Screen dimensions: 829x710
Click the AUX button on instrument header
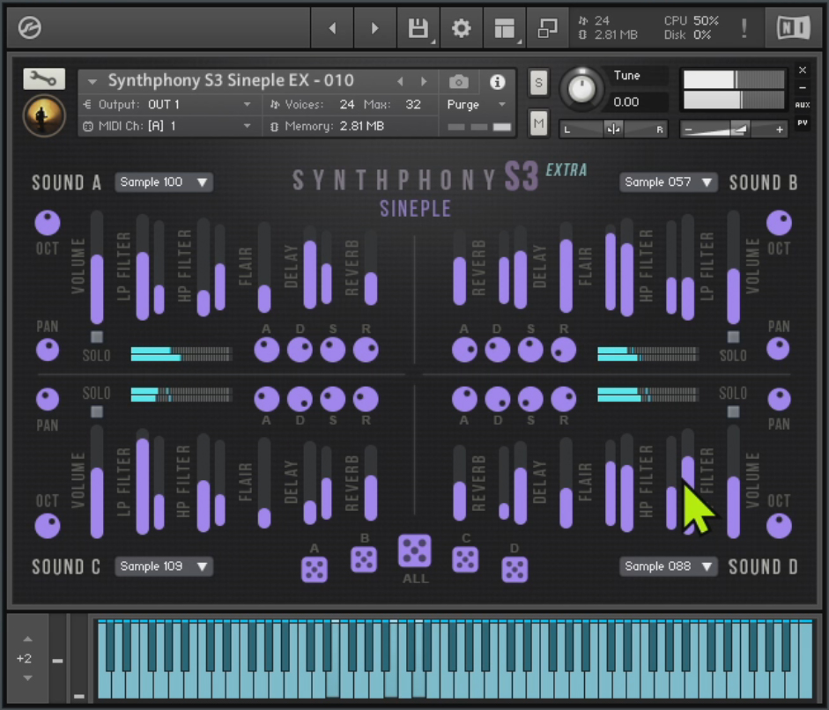(x=802, y=105)
